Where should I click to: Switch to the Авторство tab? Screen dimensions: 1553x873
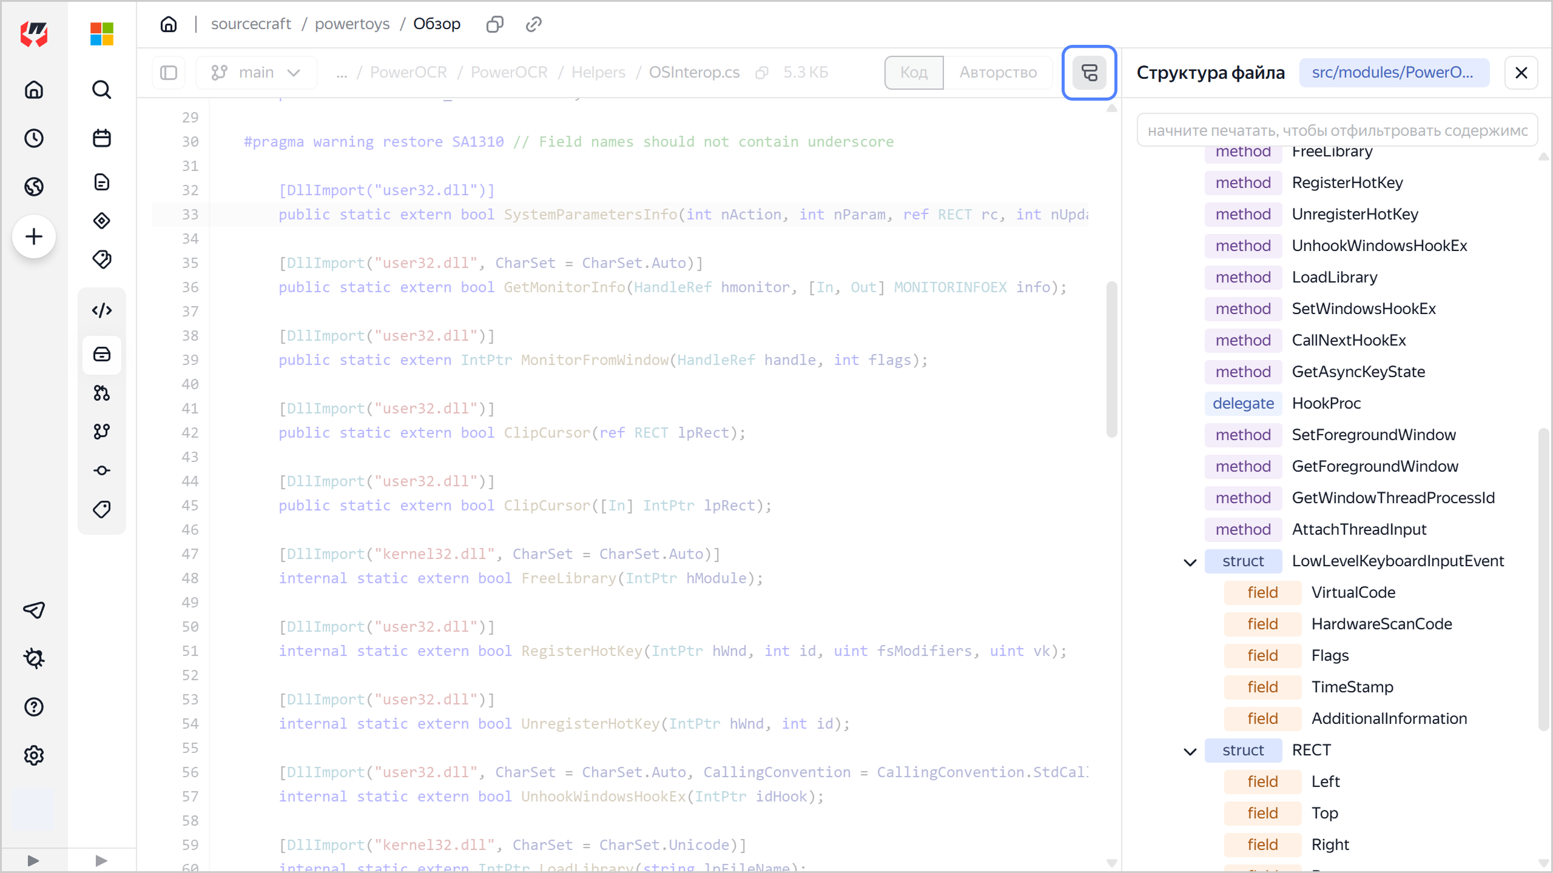(998, 73)
